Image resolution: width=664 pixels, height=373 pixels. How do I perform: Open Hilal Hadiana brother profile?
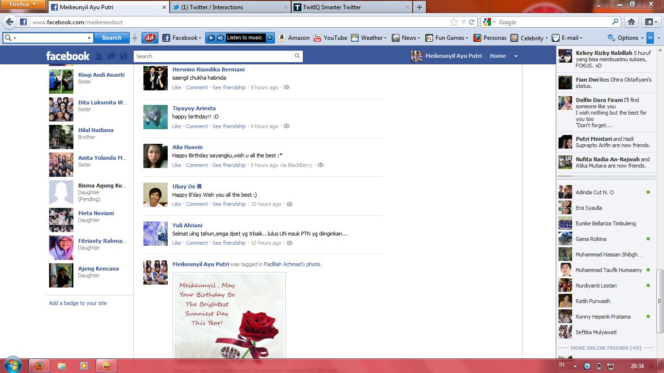point(96,130)
